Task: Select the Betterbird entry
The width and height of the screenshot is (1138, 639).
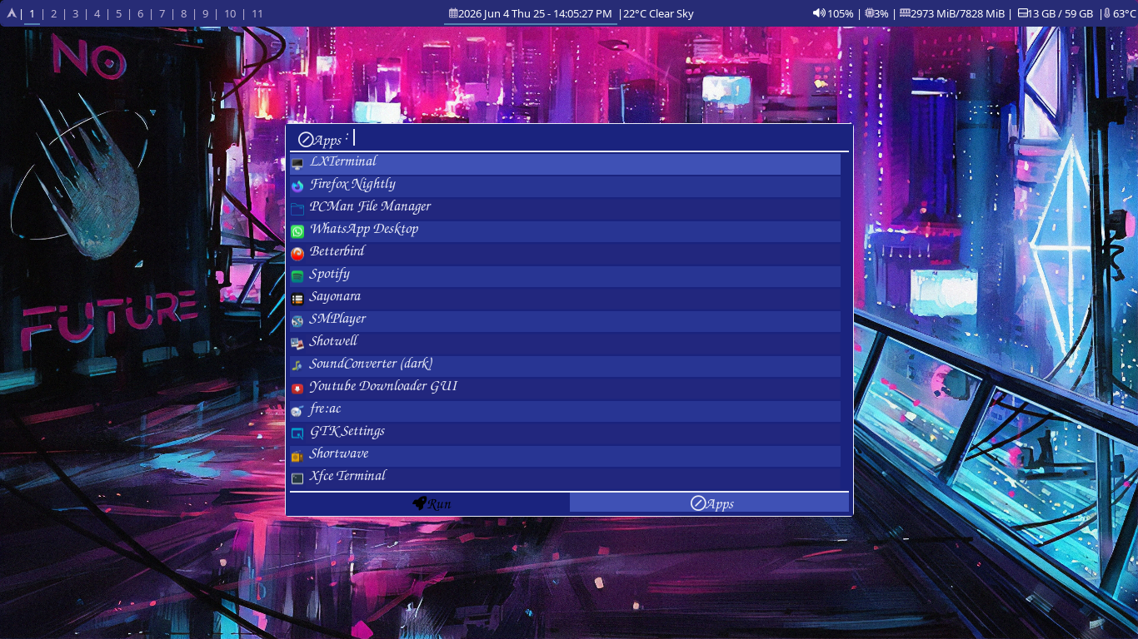Action: [x=565, y=254]
